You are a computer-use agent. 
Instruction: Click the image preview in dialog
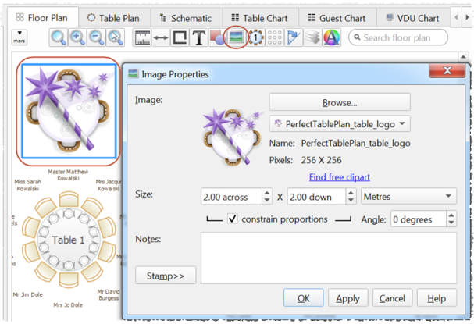coord(232,137)
